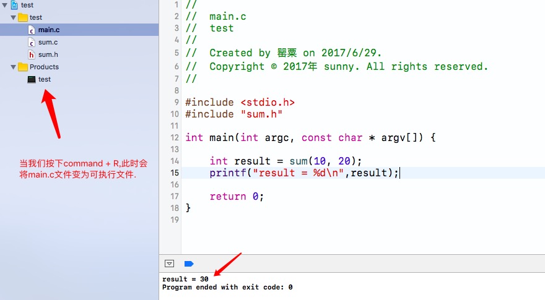Click the '// main.c' comment line
This screenshot has width=545, height=300.
pos(216,17)
